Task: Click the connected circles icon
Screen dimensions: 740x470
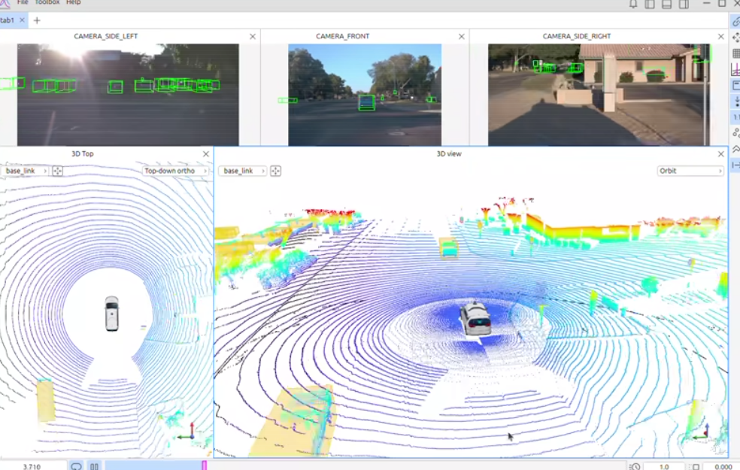Action: (x=735, y=133)
